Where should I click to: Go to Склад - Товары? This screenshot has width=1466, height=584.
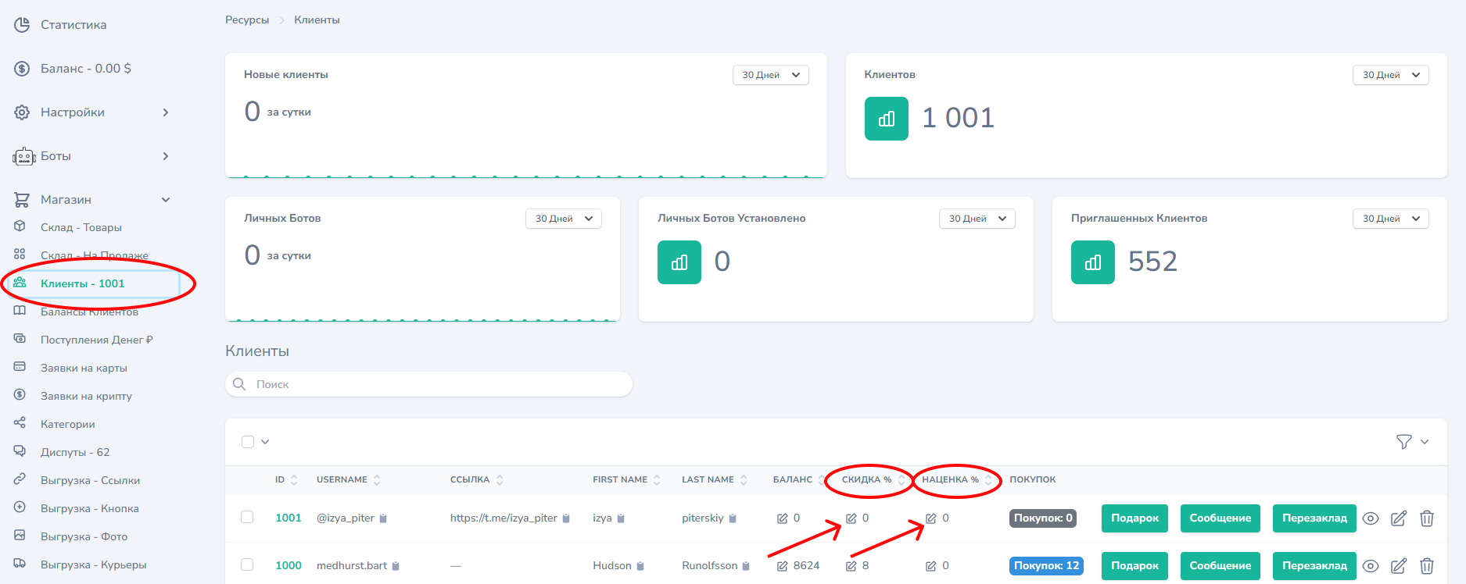click(81, 227)
